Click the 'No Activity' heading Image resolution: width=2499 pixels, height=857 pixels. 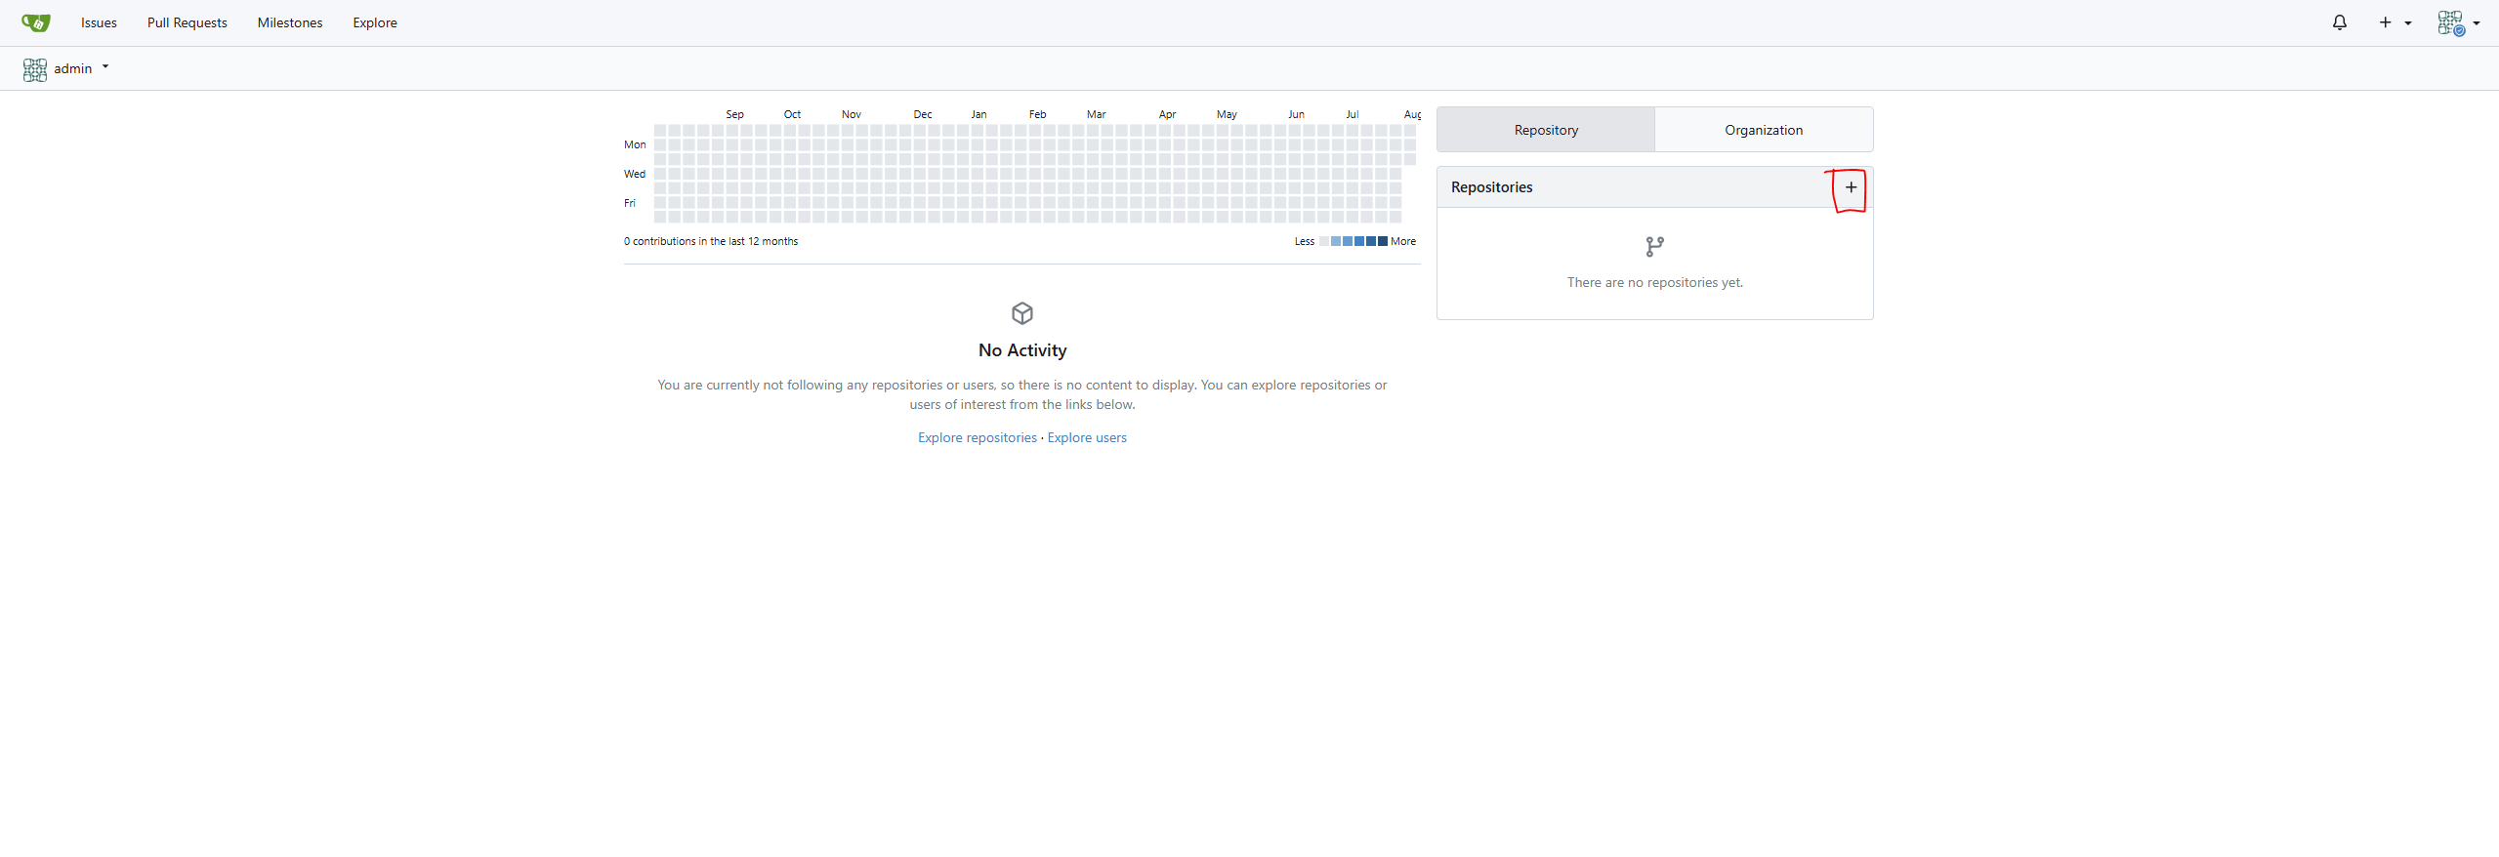(1022, 350)
